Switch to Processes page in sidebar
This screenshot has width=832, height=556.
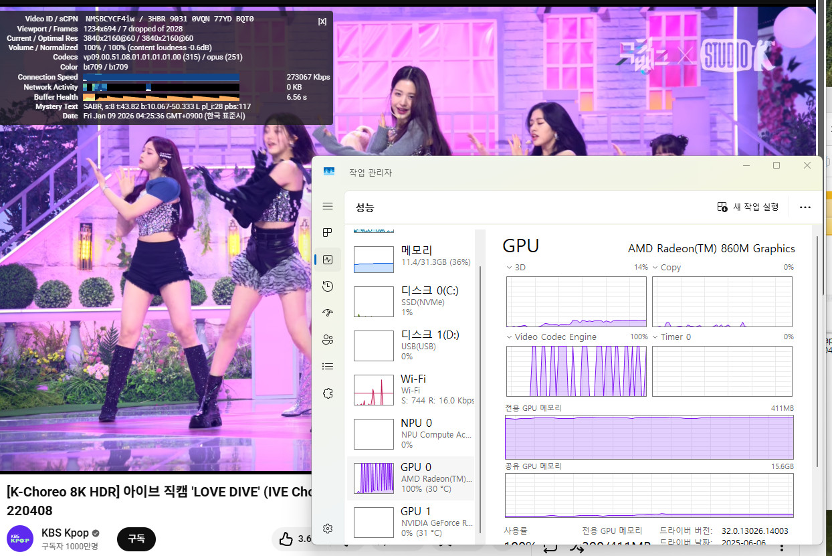point(328,233)
